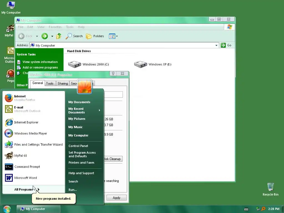Open the Help menu
The image size is (284, 213).
(81, 27)
